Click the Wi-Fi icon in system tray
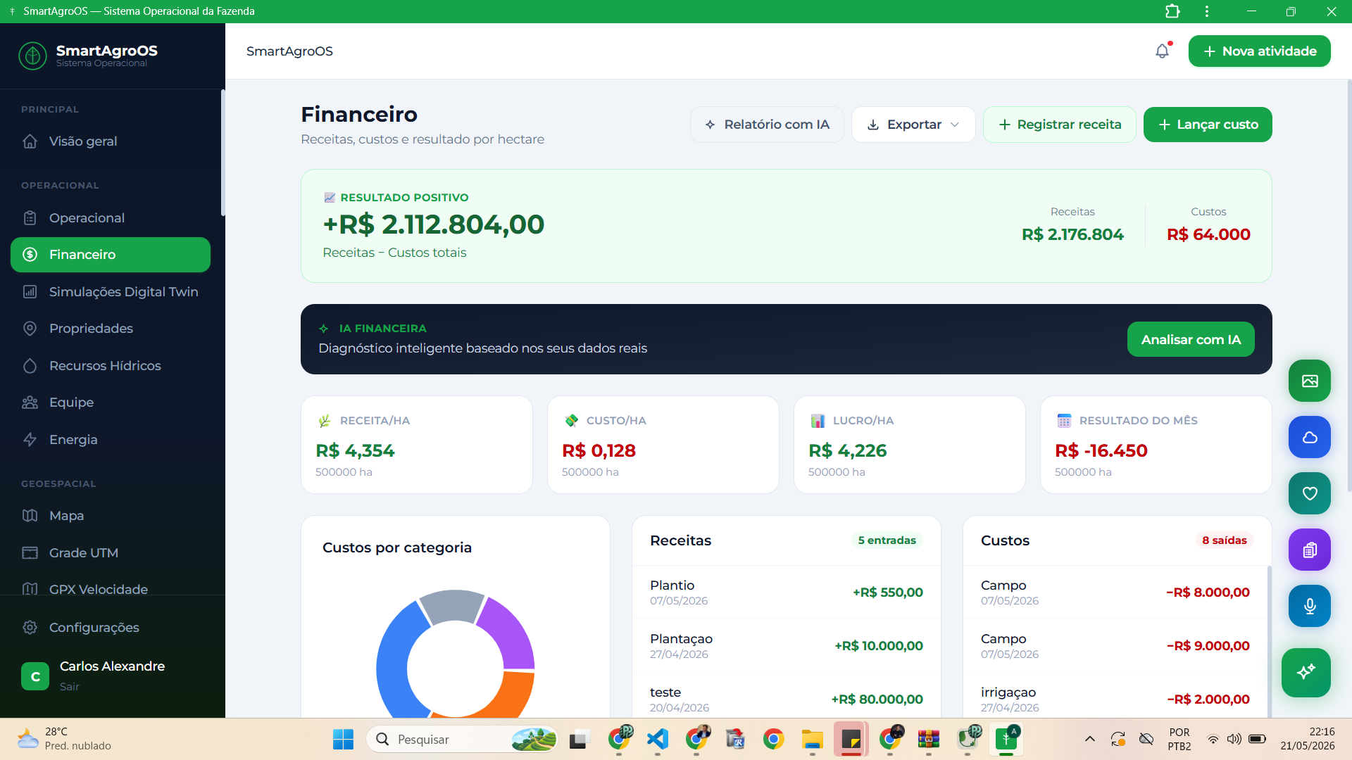 pyautogui.click(x=1213, y=739)
